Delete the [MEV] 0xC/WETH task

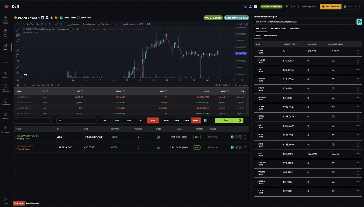point(245,147)
